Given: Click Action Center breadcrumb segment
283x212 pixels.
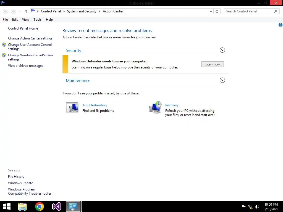Looking at the screenshot, I should (113, 11).
